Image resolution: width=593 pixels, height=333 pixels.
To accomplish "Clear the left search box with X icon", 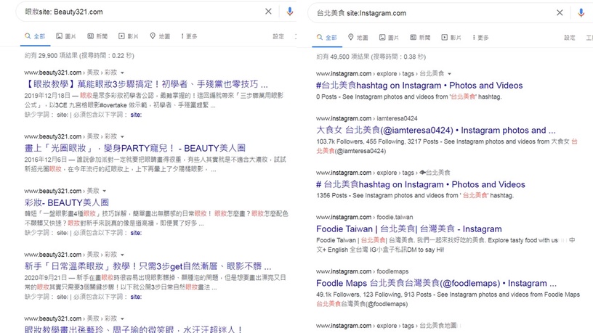I will click(268, 12).
